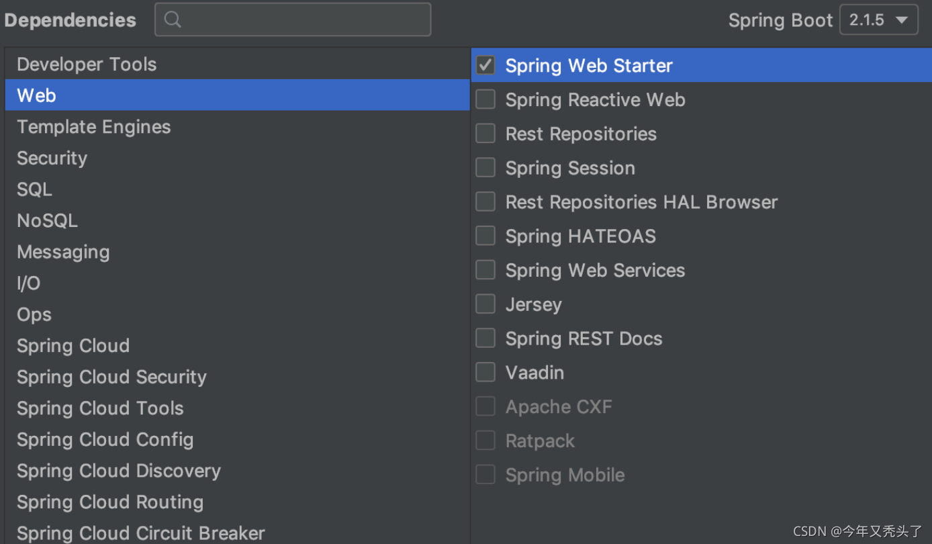Enable the Vaadin dependency
The height and width of the screenshot is (544, 932).
(485, 371)
